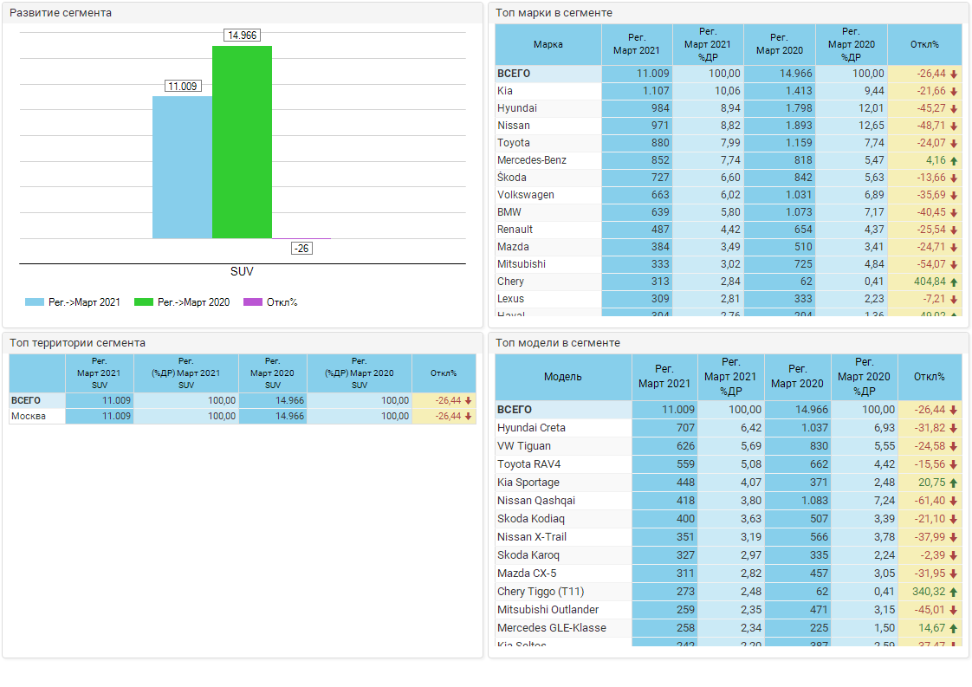The image size is (972, 687).
Task: Select the blue 11.009 bar in the chart
Action: [182, 167]
